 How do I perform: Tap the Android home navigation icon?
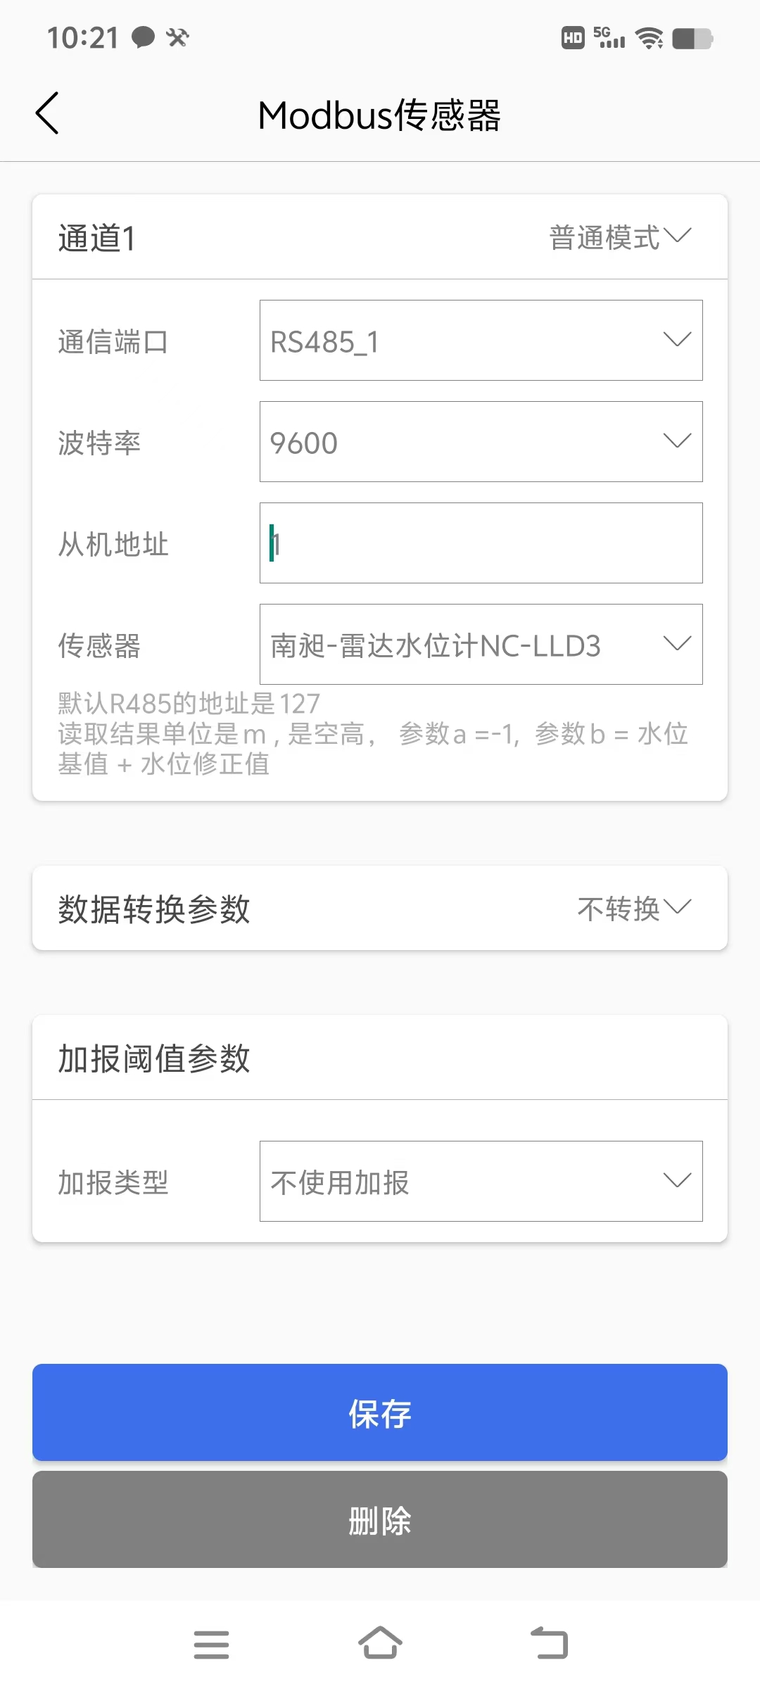pyautogui.click(x=380, y=1643)
